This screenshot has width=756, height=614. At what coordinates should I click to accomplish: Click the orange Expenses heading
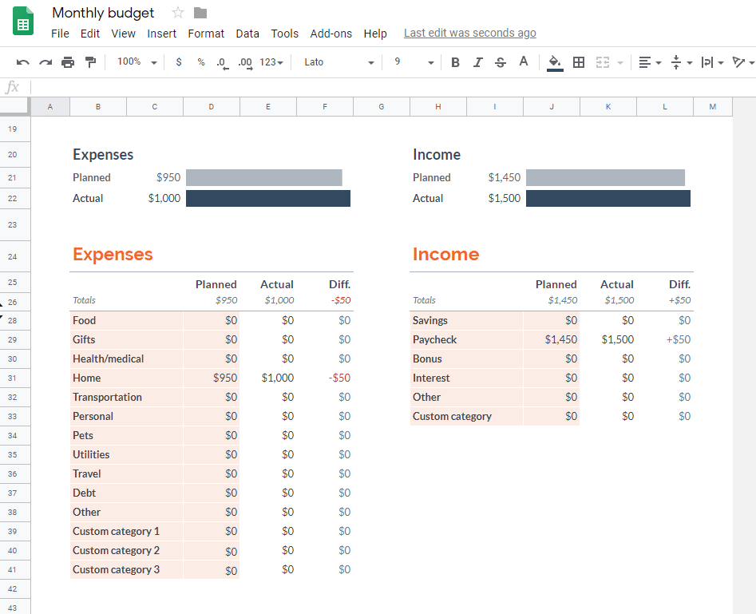pyautogui.click(x=113, y=254)
